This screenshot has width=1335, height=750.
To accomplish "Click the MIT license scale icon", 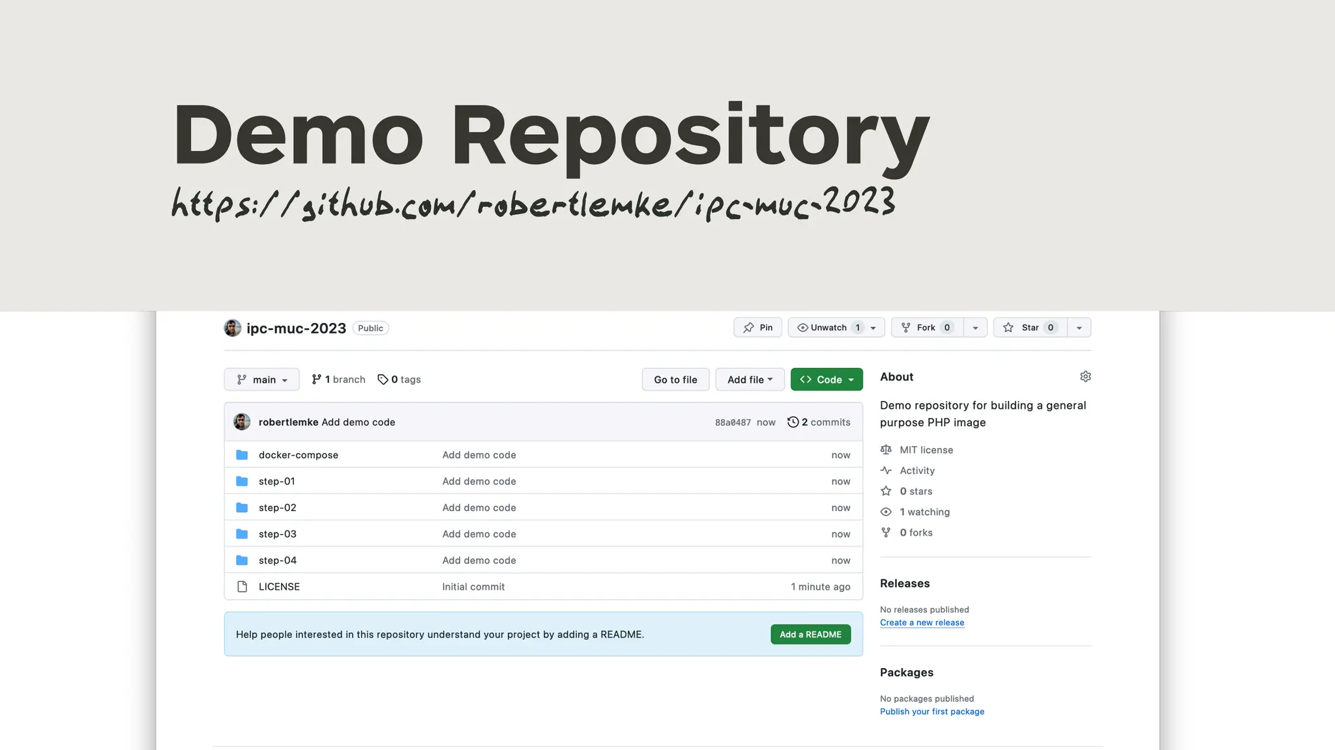I will coord(886,450).
